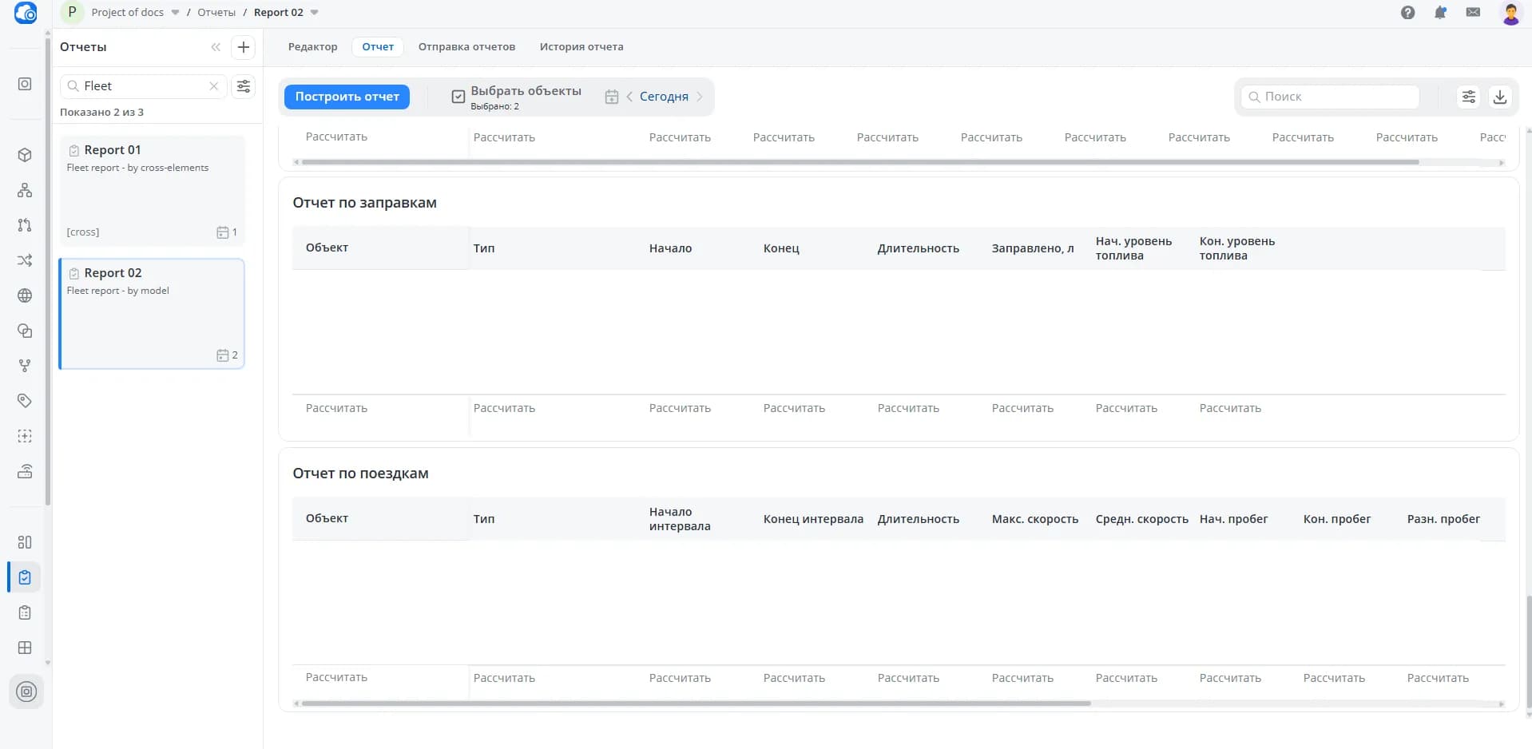Toggle the Выбрать объекты checkbox
This screenshot has width=1532, height=749.
click(x=458, y=97)
